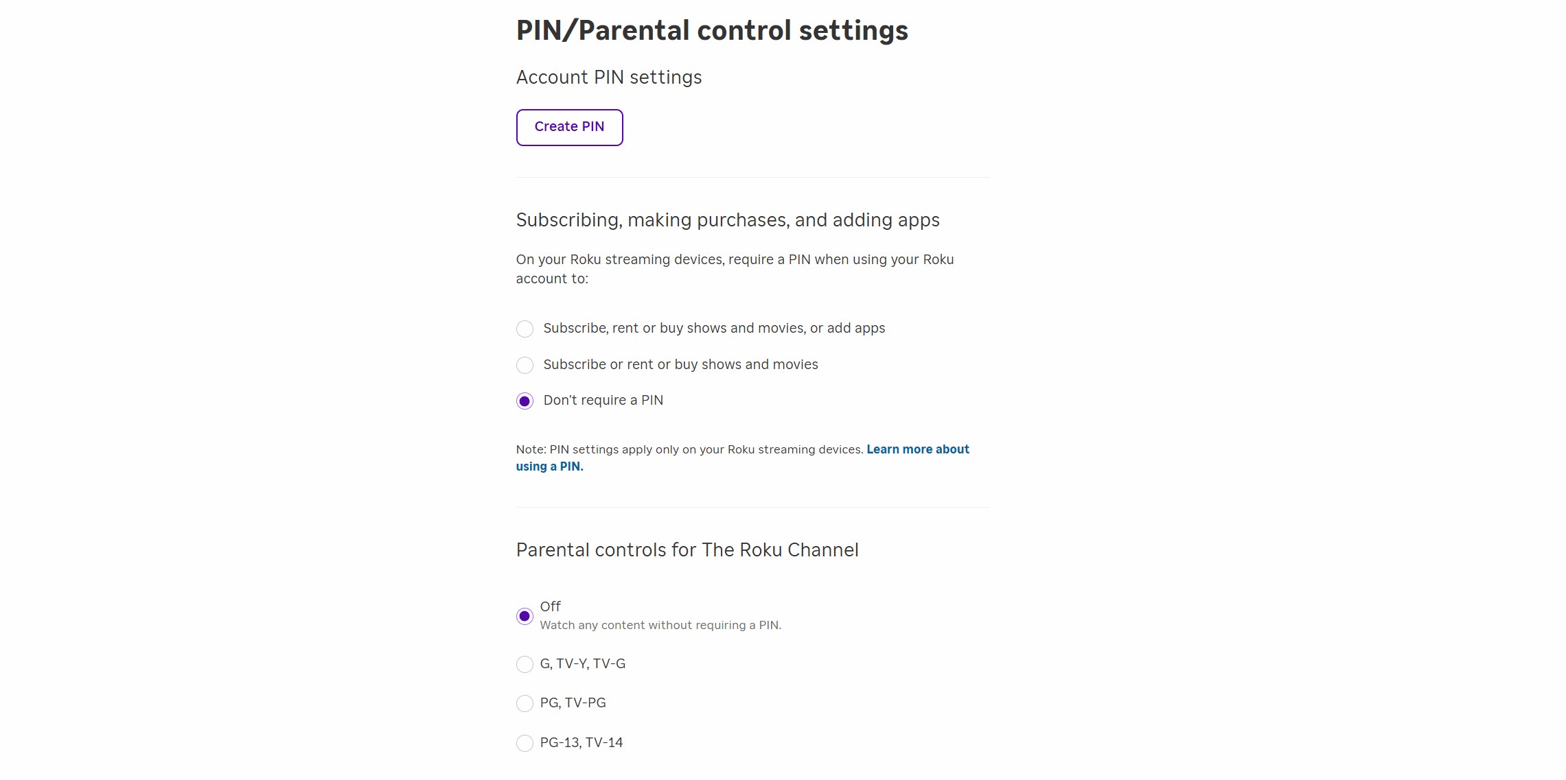Open the "Learn more about using a PIN" link
Viewport: 1566px width, 780px height.
coord(742,458)
